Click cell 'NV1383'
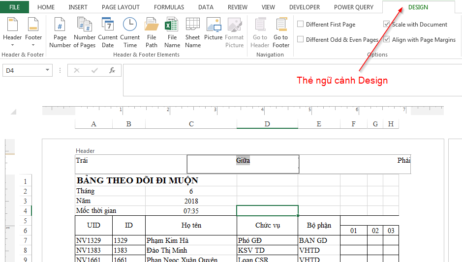Screen dimensions: 462x262 pyautogui.click(x=93, y=250)
